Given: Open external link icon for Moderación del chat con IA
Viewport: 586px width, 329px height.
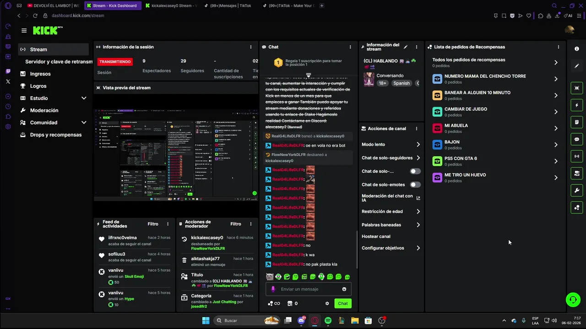Looking at the screenshot, I should 418,198.
